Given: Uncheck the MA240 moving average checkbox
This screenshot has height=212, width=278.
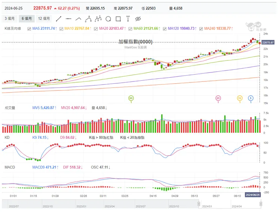Looking at the screenshot, I should point(201,29).
